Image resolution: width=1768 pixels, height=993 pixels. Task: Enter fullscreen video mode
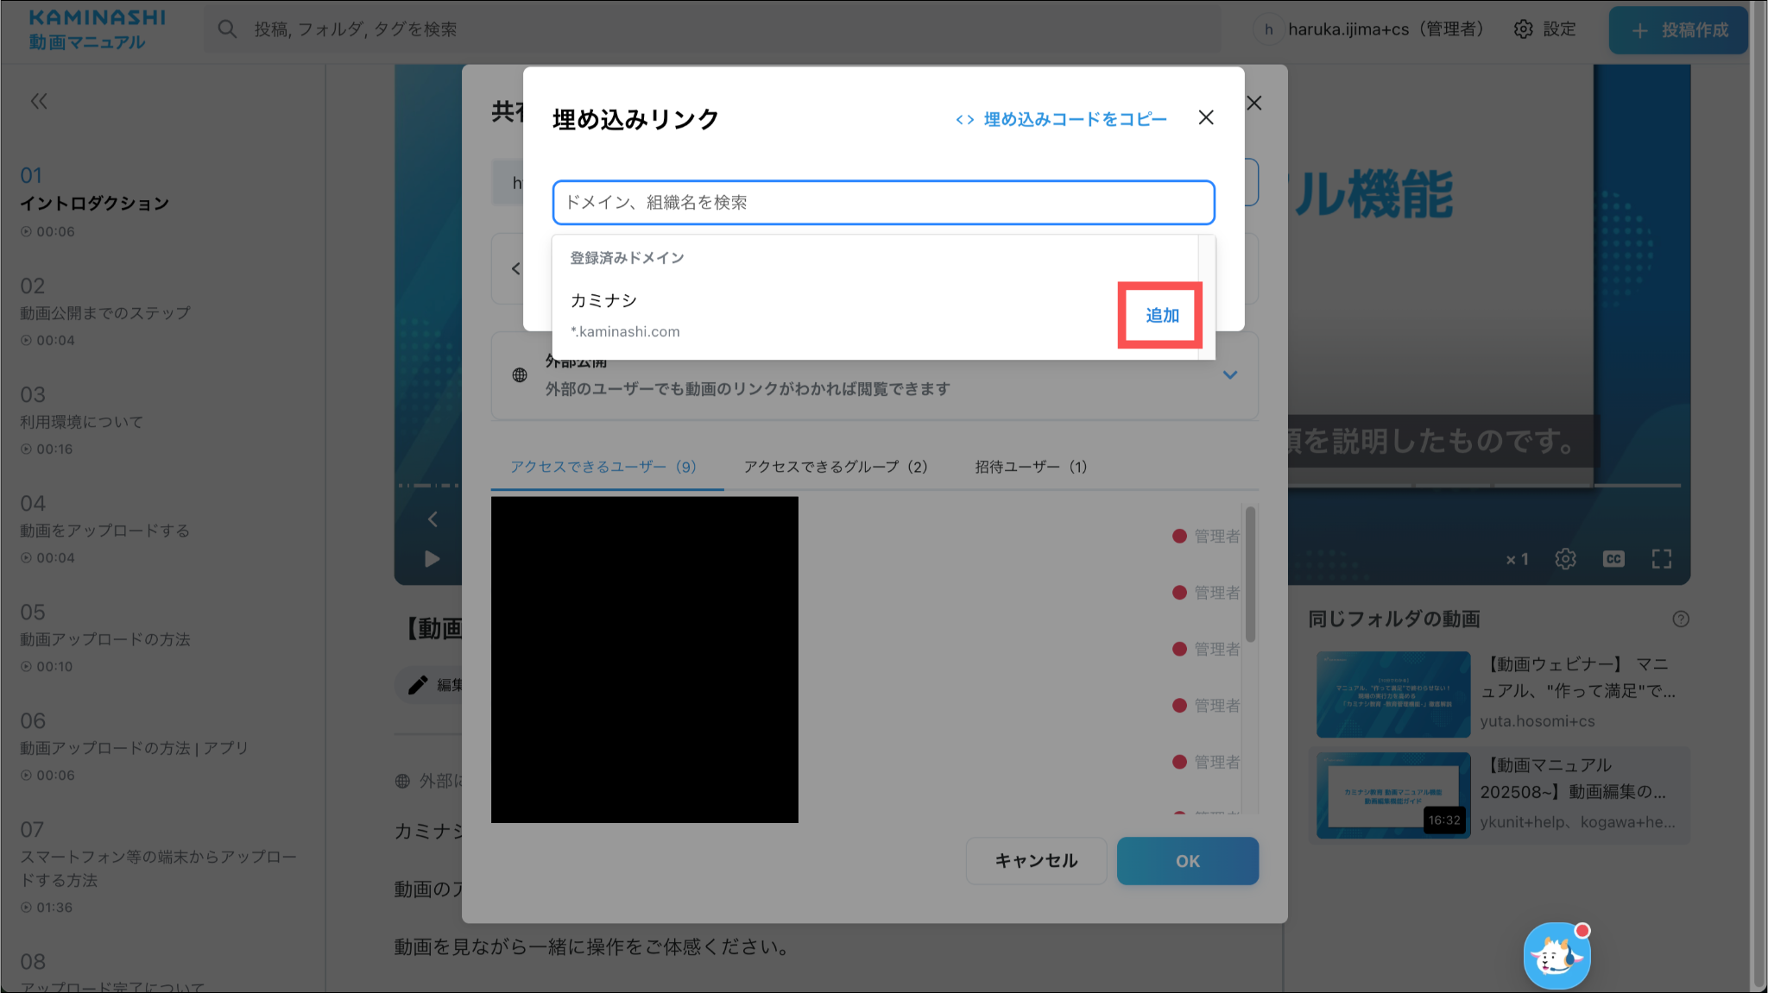[1661, 559]
